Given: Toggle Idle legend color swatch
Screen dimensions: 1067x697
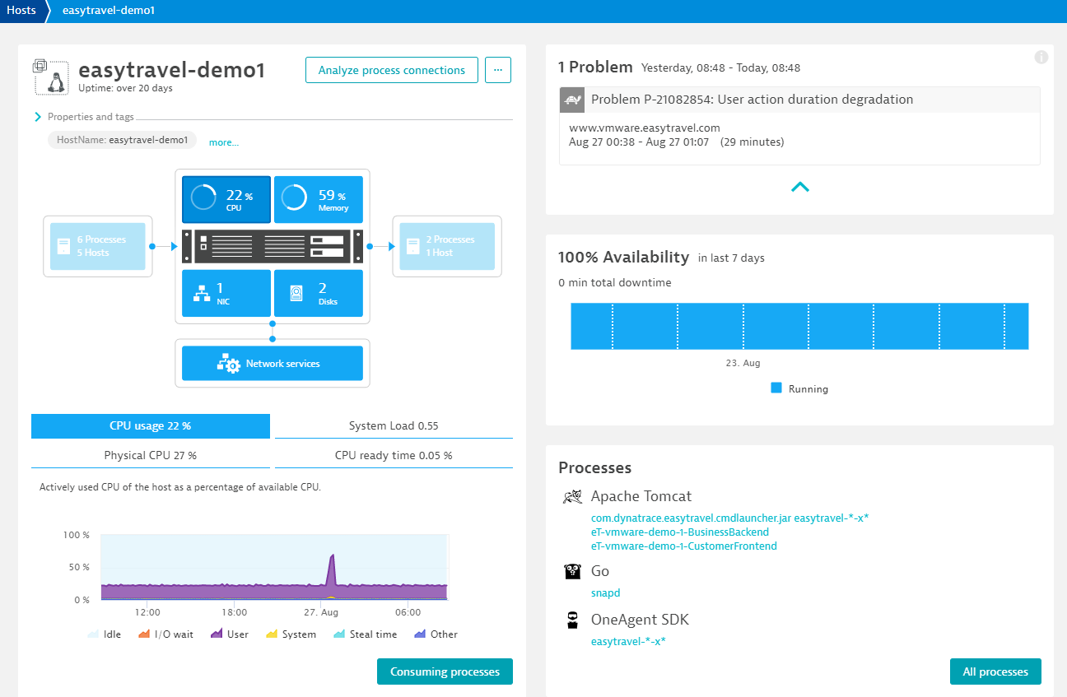Looking at the screenshot, I should (x=92, y=634).
